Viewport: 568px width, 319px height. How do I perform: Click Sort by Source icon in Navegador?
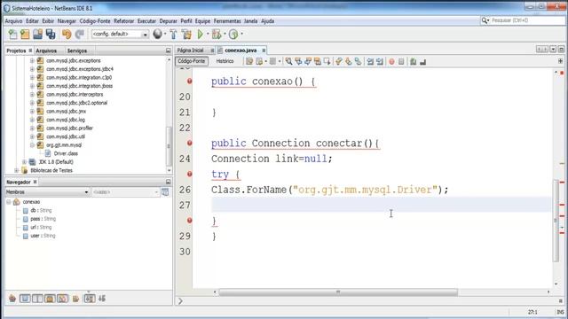(x=102, y=299)
